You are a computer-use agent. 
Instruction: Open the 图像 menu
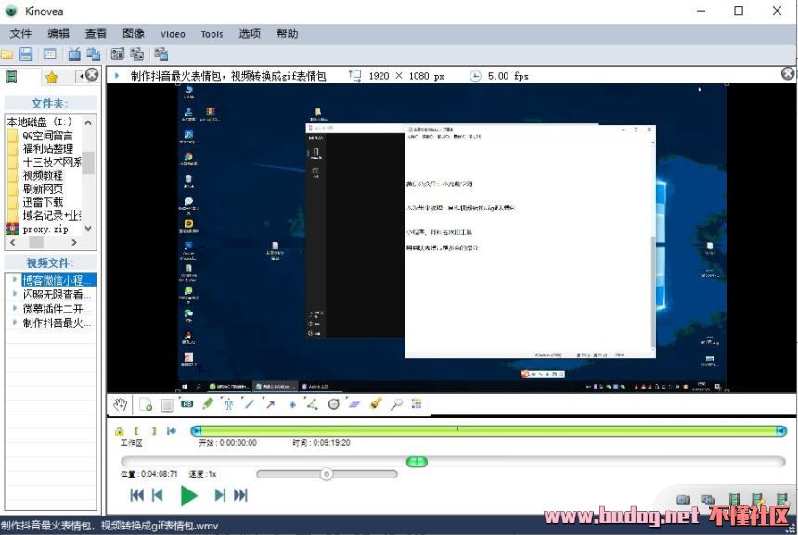[x=134, y=34]
